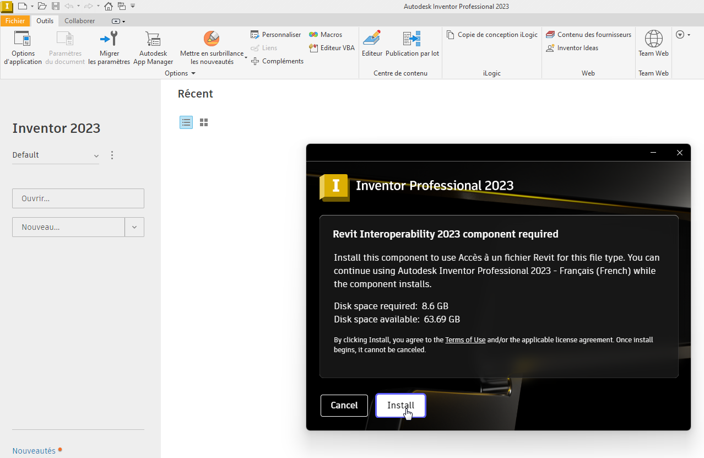
Task: Click the New file icon in quick access toolbar
Action: click(22, 6)
